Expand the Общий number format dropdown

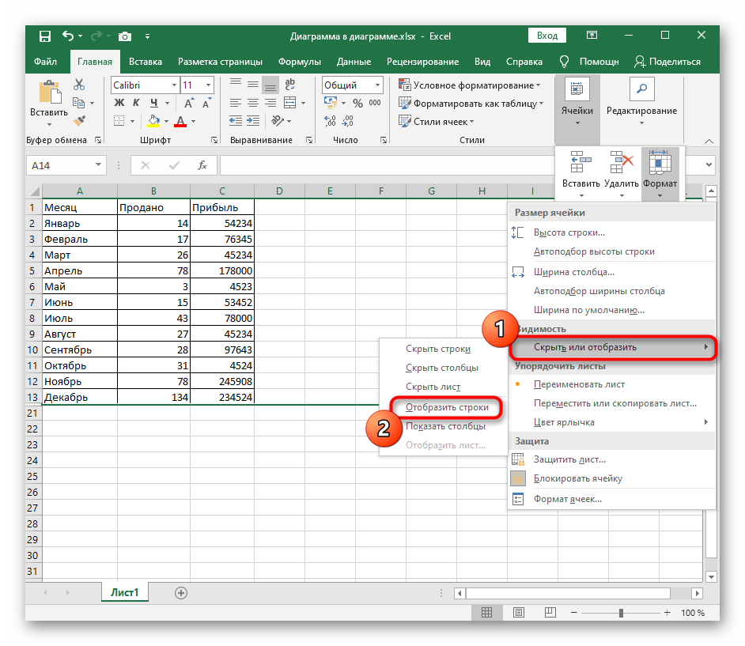coord(378,85)
